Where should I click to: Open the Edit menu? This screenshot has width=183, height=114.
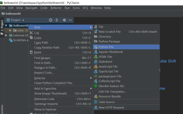point(11,8)
